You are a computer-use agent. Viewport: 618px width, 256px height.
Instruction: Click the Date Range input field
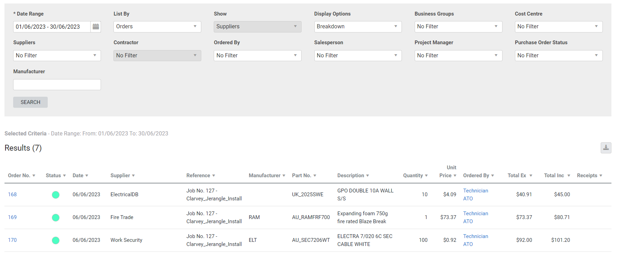click(52, 27)
